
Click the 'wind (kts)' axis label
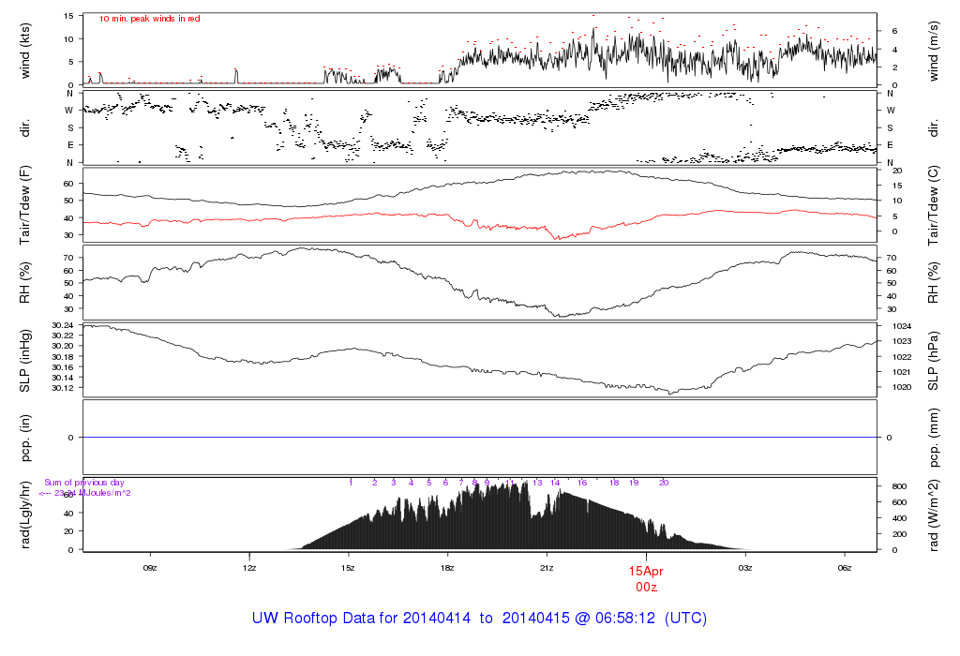click(25, 49)
